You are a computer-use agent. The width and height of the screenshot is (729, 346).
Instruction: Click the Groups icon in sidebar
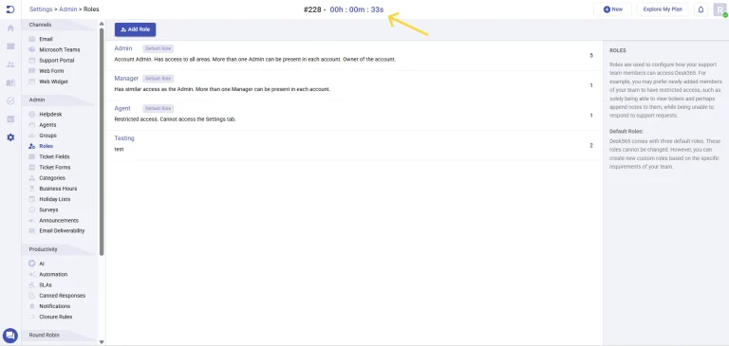point(31,136)
